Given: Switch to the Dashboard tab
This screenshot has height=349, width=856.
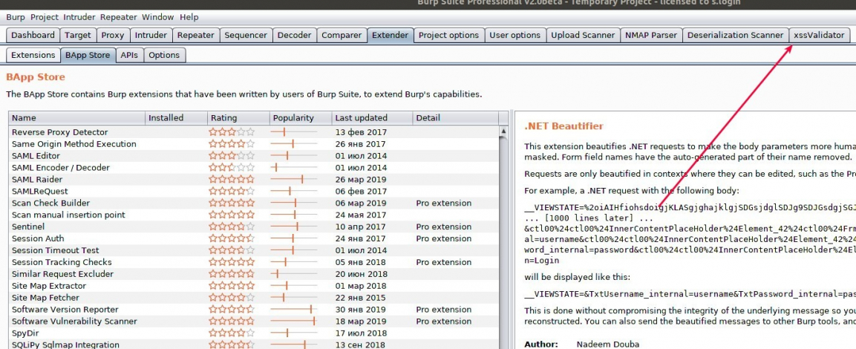Looking at the screenshot, I should [33, 35].
